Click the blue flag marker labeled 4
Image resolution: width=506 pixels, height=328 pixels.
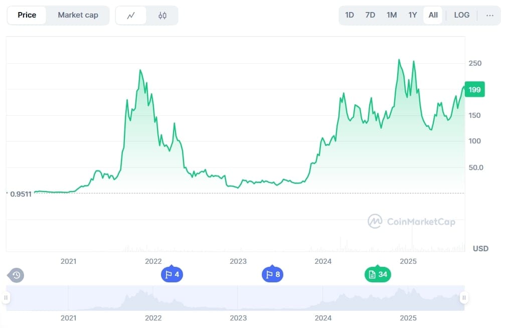[x=172, y=274]
